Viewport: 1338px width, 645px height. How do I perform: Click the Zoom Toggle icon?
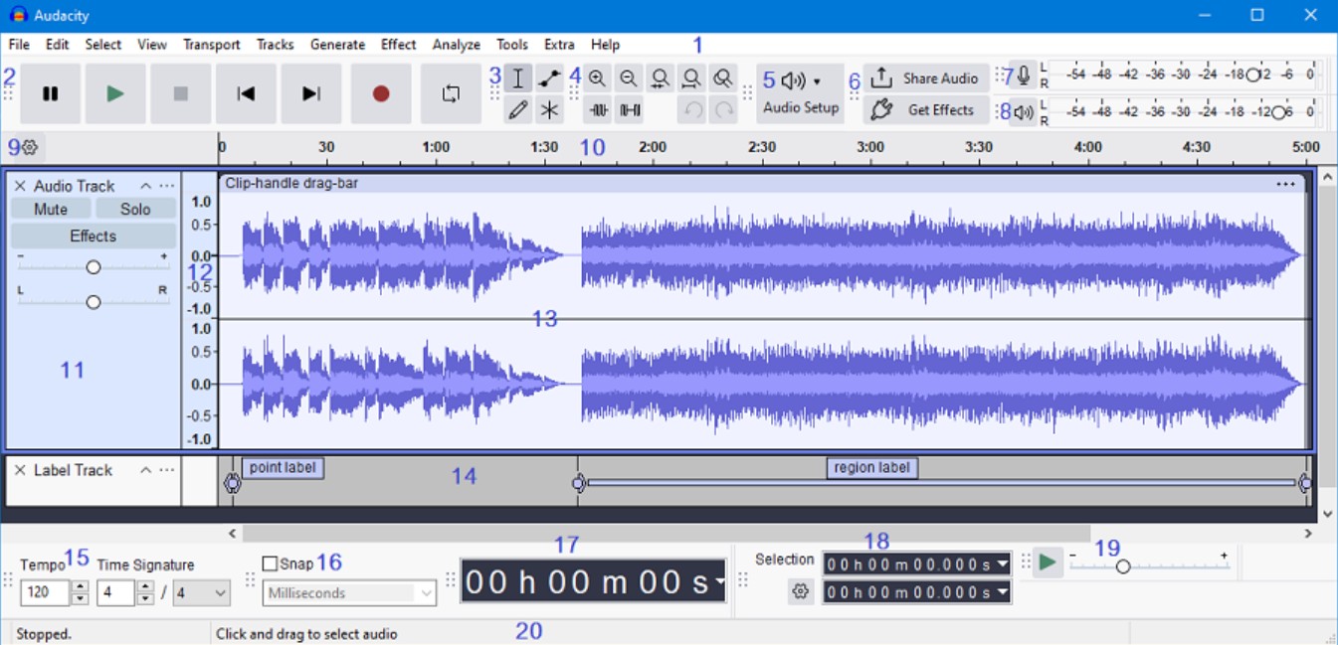pos(723,79)
